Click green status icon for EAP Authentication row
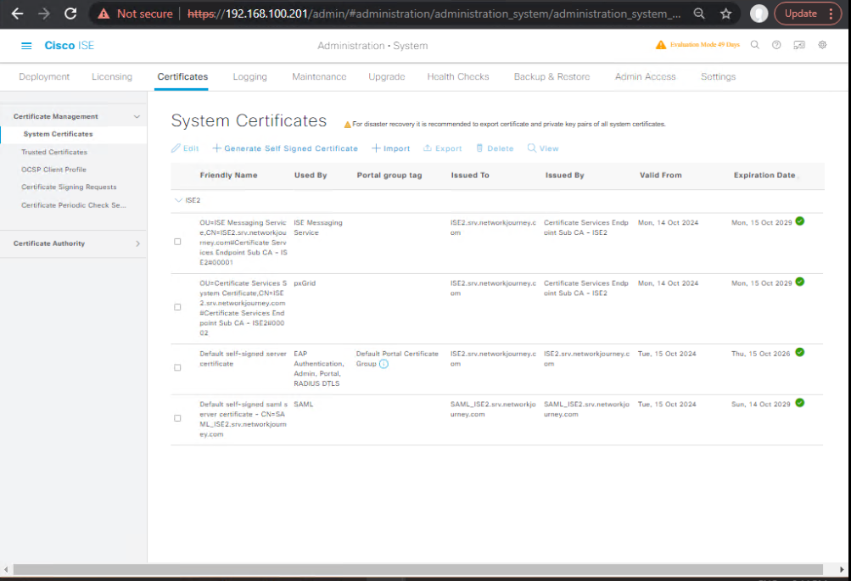The image size is (851, 581). 800,353
